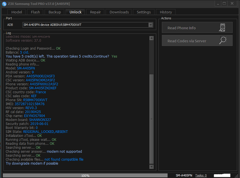Click the log scrollbar up arrow
240x178 pixels.
[x=151, y=38]
